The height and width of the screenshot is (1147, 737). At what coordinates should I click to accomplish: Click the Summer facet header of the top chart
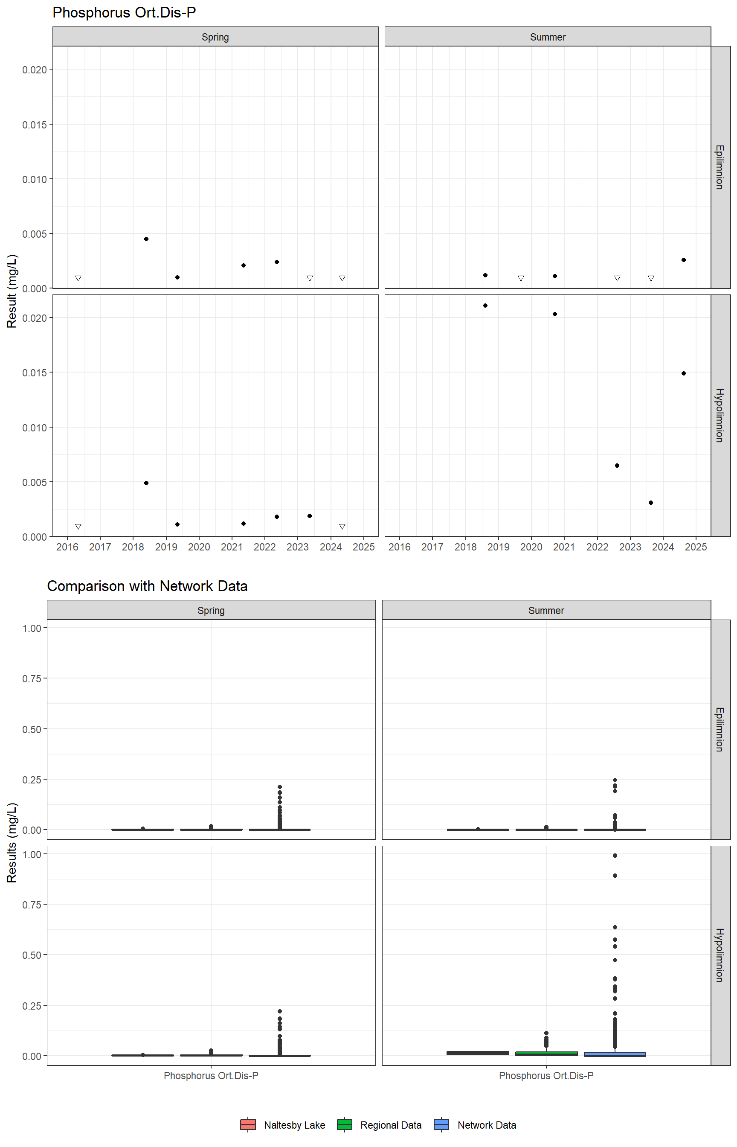(548, 37)
